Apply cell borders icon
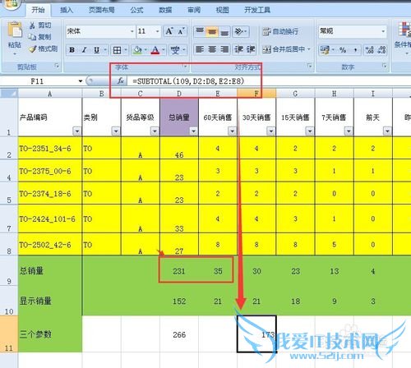 (117, 50)
